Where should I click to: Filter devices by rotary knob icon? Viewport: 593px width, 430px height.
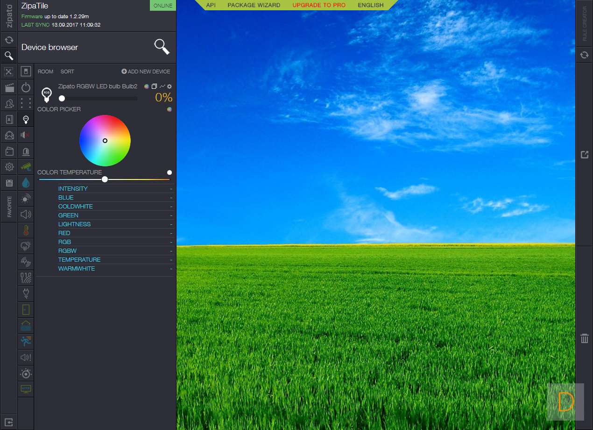26,373
